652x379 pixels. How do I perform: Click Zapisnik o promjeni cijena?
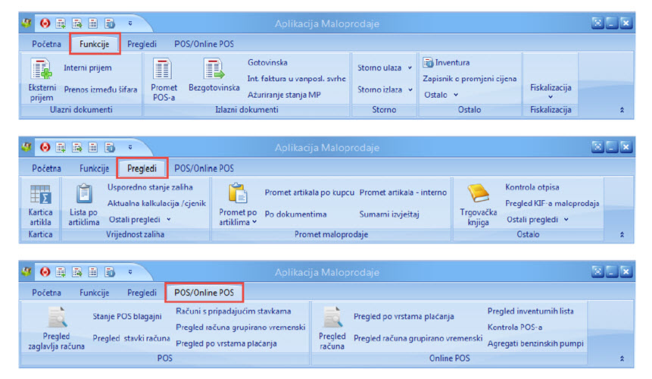470,78
